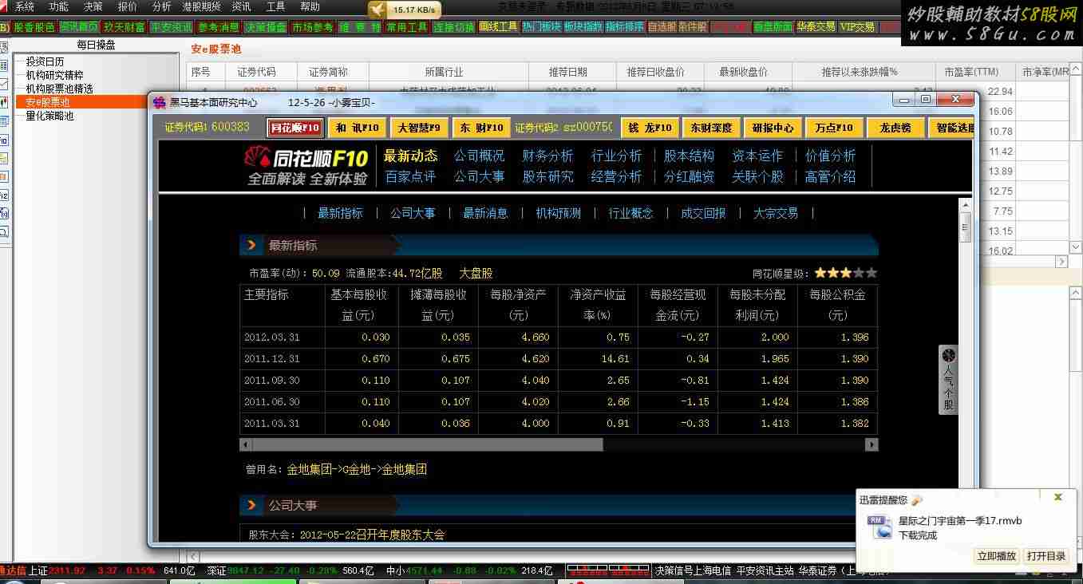1083x584 pixels.
Task: Jump to 机构预测 section link
Action: click(x=559, y=213)
